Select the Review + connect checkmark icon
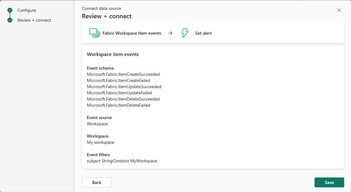This screenshot has width=351, height=192. (10, 20)
